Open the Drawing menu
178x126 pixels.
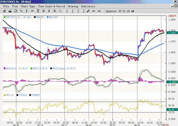point(72,6)
